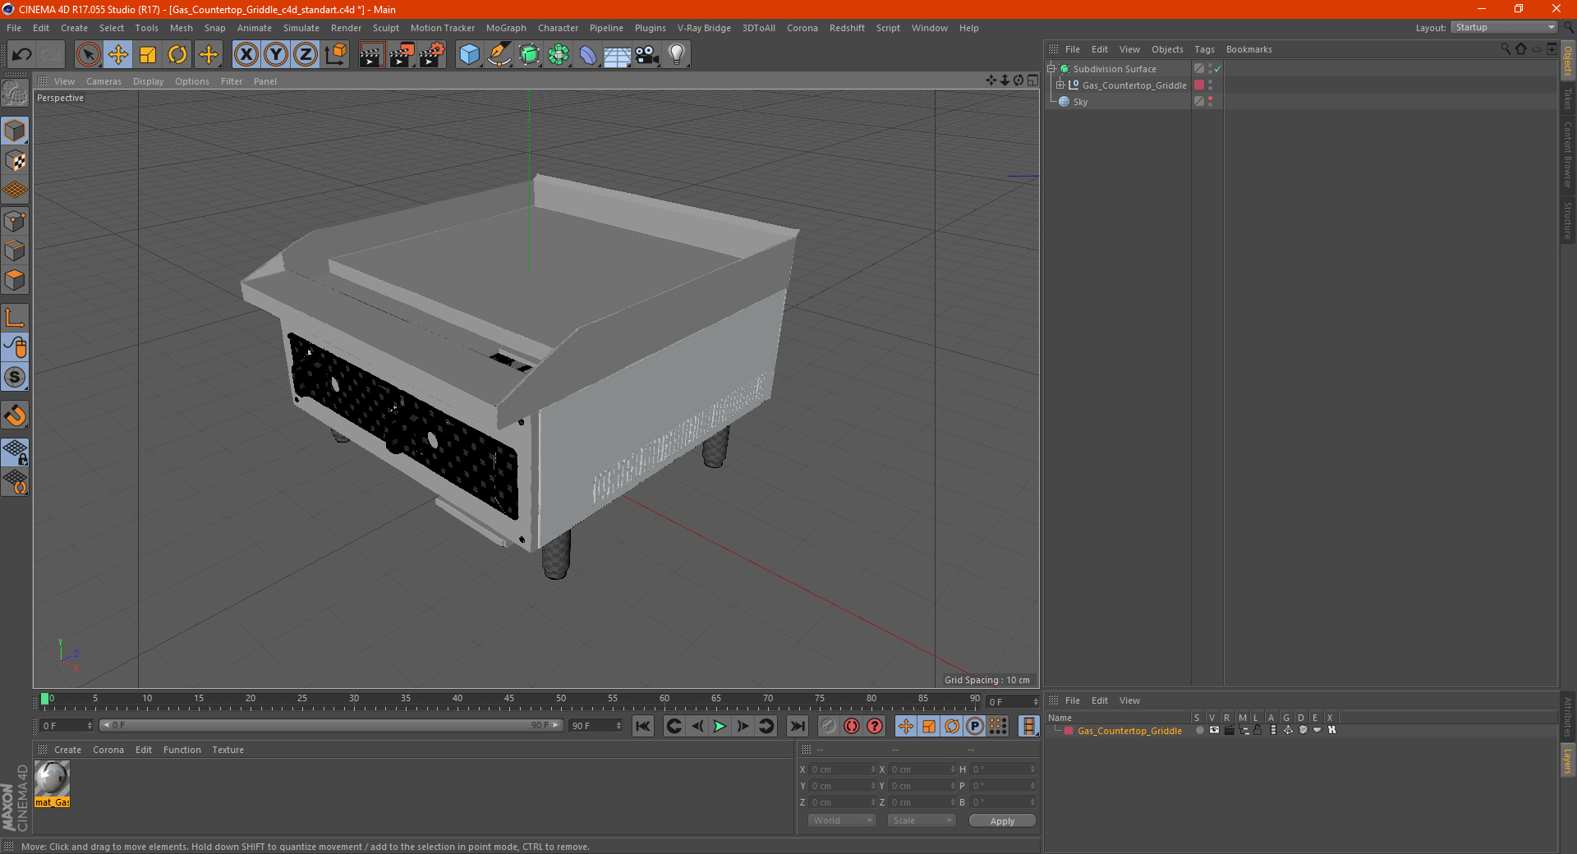
Task: Add a Light object
Action: pyautogui.click(x=677, y=55)
